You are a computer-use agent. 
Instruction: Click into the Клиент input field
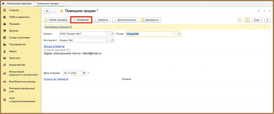click(83, 34)
